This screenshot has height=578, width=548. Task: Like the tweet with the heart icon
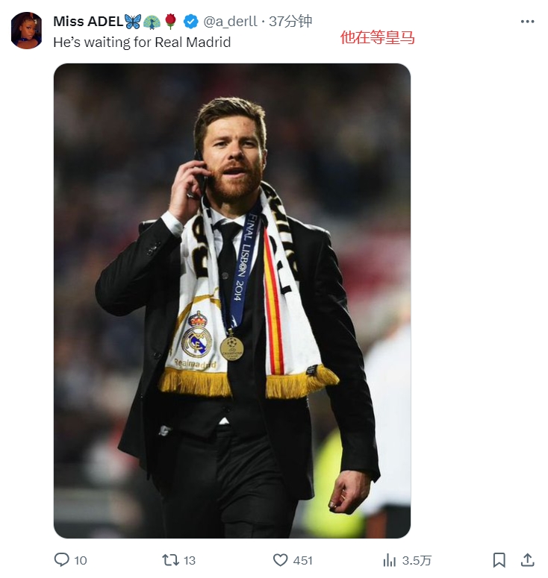[x=280, y=559]
